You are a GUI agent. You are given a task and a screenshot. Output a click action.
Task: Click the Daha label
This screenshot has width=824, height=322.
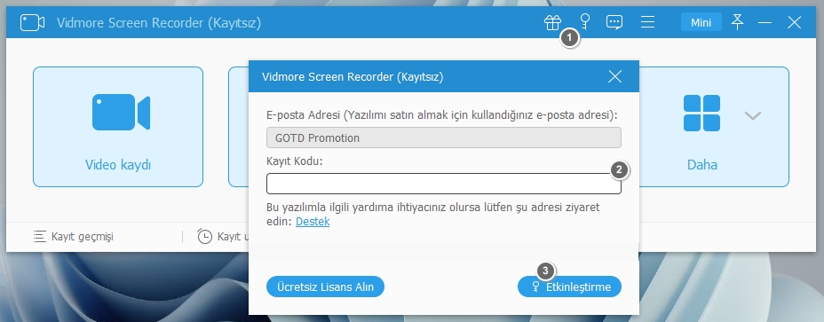coord(702,165)
